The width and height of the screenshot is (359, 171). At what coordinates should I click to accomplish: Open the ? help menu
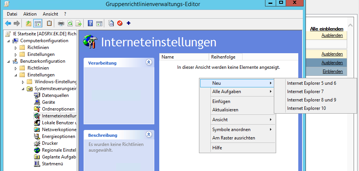(x=65, y=14)
